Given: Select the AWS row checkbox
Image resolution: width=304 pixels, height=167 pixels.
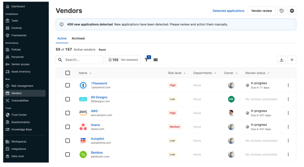Looking at the screenshot, I should point(67,113).
